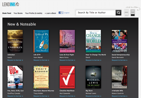
Task: Open The Checklist Manifesto cover
Action: [67, 77]
